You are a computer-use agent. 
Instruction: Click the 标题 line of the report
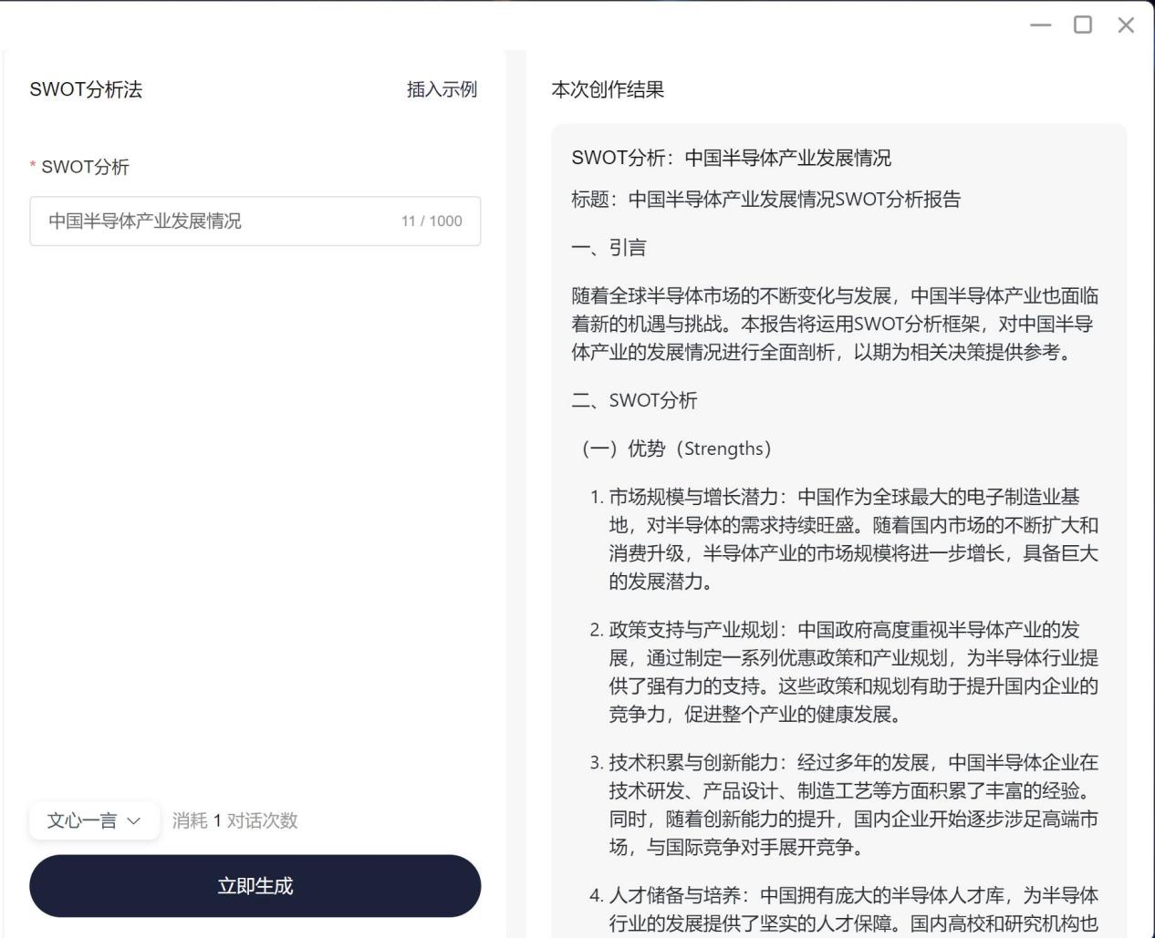pyautogui.click(x=766, y=199)
